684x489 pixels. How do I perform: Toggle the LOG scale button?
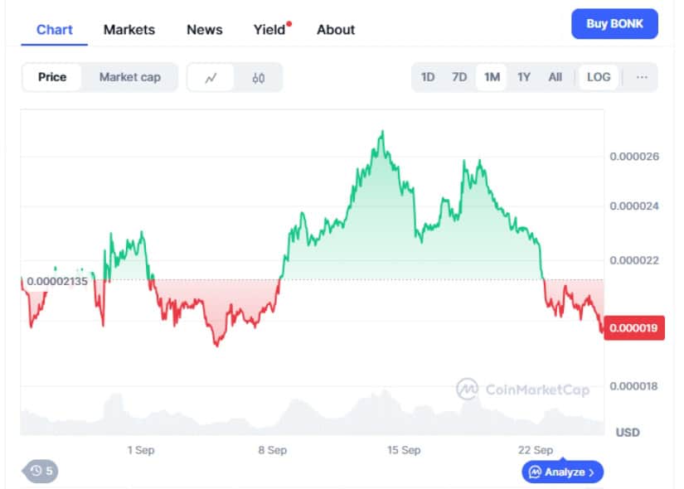point(598,77)
